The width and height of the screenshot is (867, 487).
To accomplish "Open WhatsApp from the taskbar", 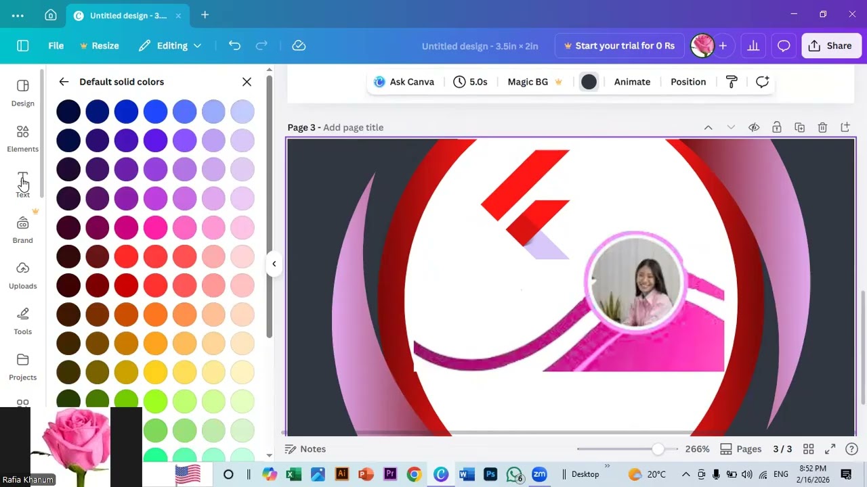I will tap(515, 474).
